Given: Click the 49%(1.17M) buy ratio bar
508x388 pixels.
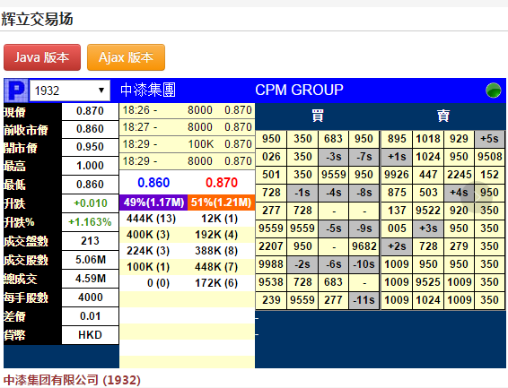Looking at the screenshot, I should coord(153,203).
